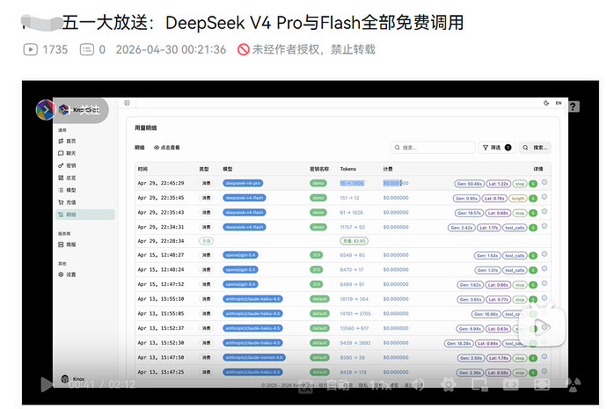The height and width of the screenshot is (409, 607).
Task: Click the deepseek-v4-flash tag at 22:35:45
Action: [x=245, y=198]
